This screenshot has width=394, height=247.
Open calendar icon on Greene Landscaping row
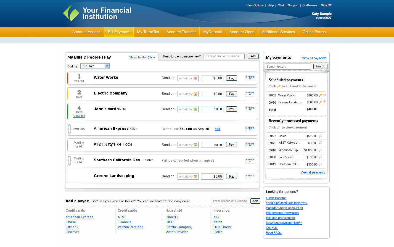coord(196,176)
